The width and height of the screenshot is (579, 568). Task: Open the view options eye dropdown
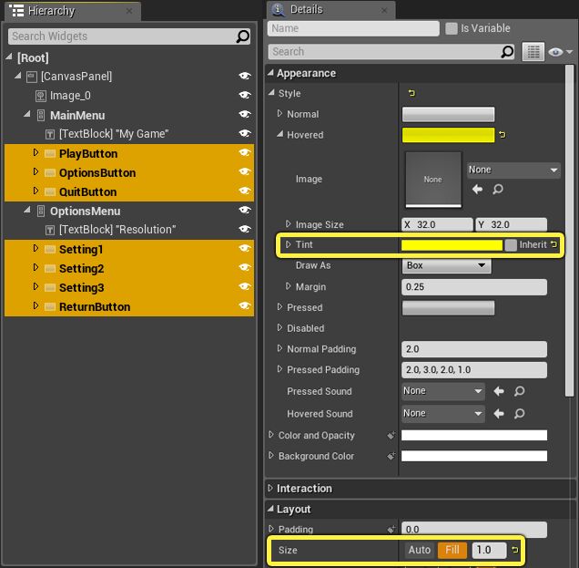tap(560, 52)
